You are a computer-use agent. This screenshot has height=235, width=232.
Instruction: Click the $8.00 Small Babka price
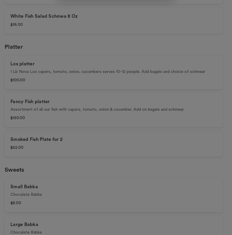[x=16, y=203]
